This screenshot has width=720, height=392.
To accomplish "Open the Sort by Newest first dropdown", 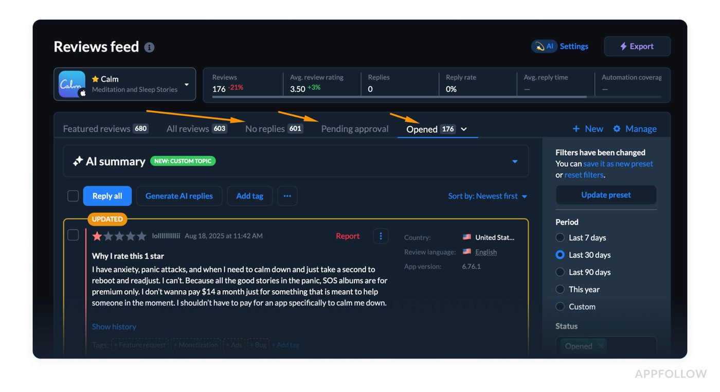I will (487, 196).
